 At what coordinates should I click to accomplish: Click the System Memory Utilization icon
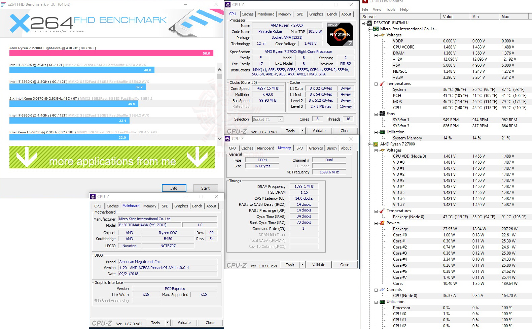(x=382, y=132)
